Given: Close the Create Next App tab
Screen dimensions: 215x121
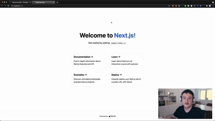Looking at the screenshot, I should (53, 2).
